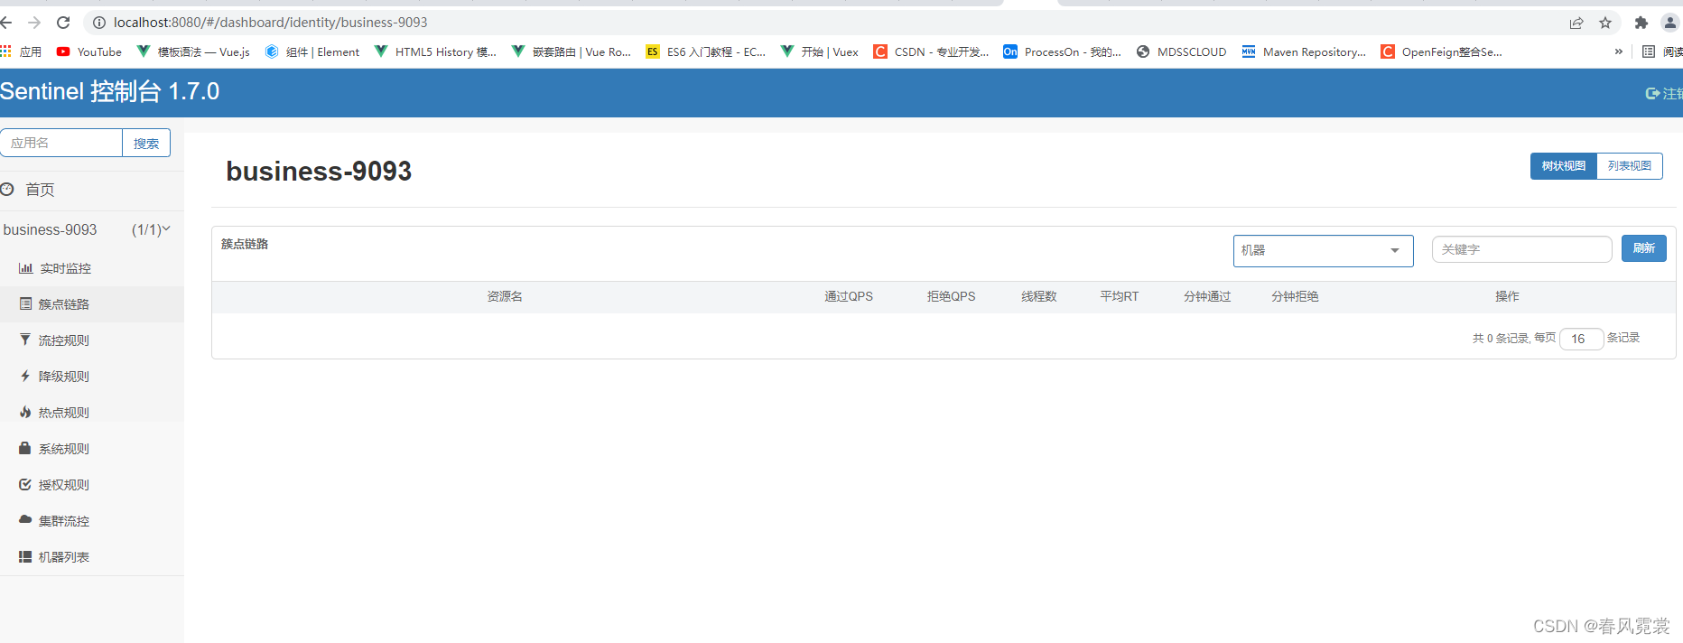Click the 操作 column header
Image resolution: width=1683 pixels, height=643 pixels.
tap(1507, 296)
